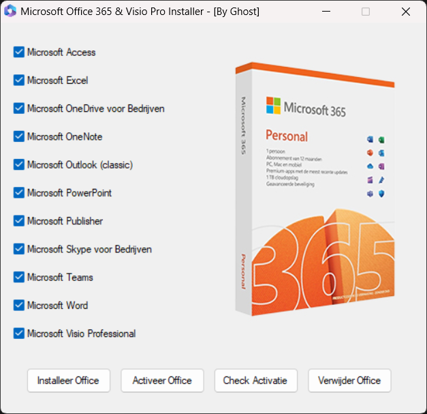Click the installer app icon in title bar

click(x=10, y=11)
